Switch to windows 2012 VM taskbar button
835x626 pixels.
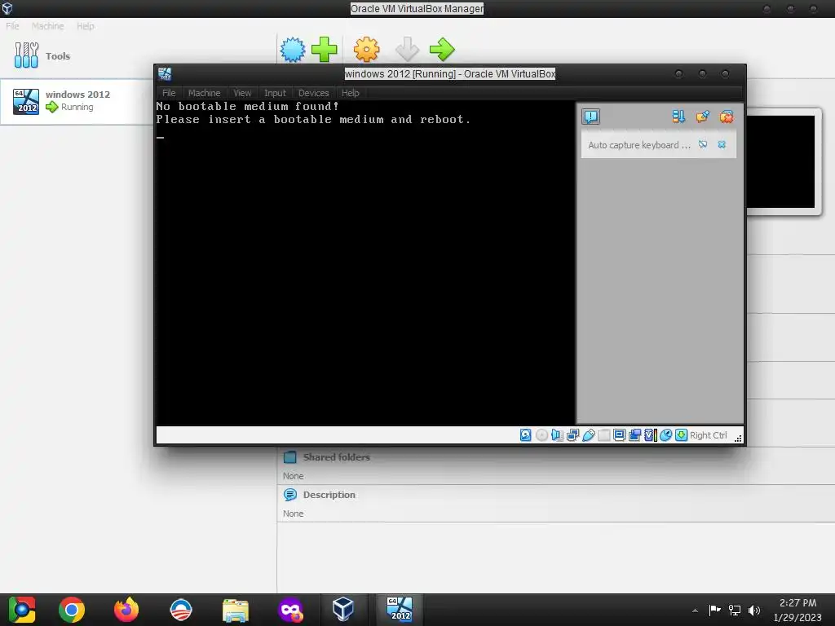[400, 610]
